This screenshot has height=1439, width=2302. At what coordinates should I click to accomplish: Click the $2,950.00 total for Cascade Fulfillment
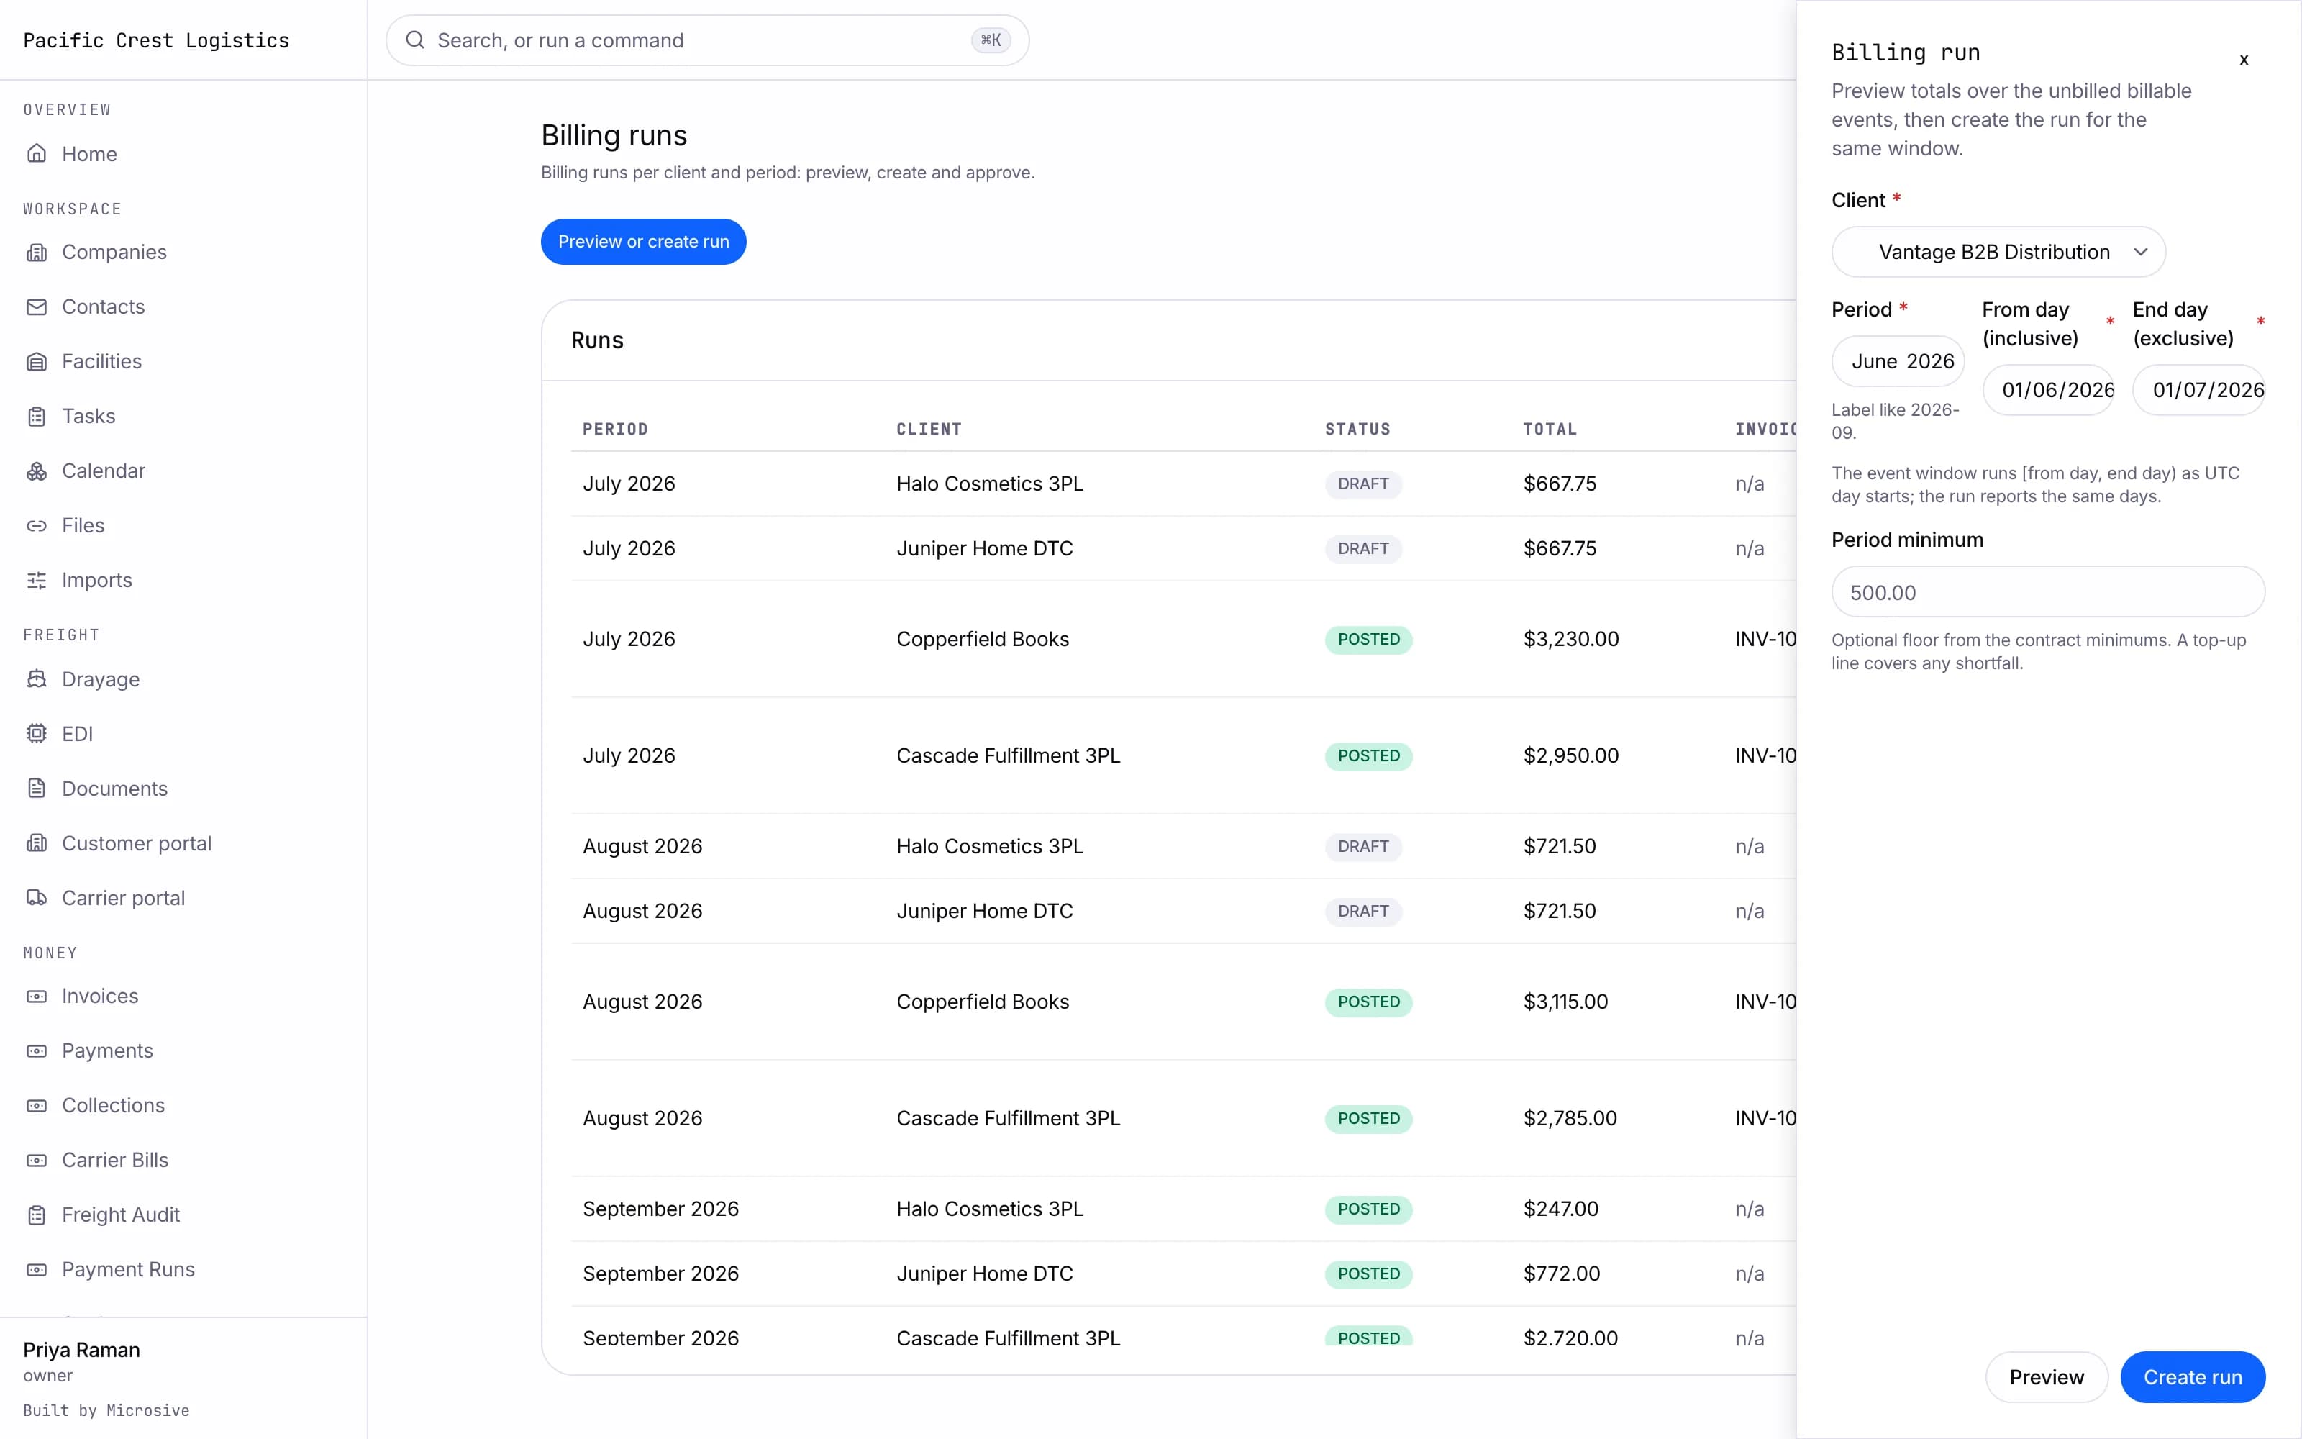pyautogui.click(x=1570, y=755)
